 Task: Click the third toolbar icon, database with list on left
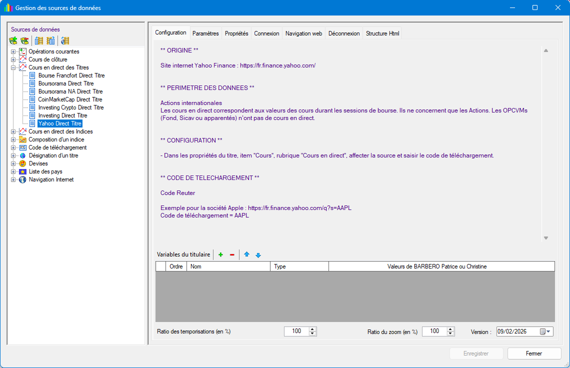(39, 40)
